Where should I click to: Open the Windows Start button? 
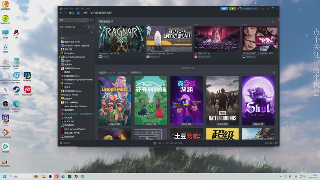point(5,176)
